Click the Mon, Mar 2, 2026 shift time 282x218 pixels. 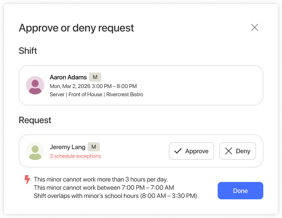(x=93, y=86)
